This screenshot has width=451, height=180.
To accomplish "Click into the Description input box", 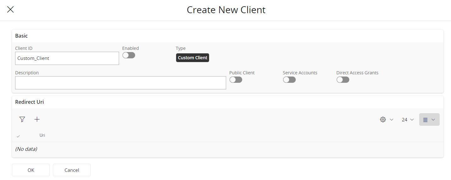I will [121, 83].
